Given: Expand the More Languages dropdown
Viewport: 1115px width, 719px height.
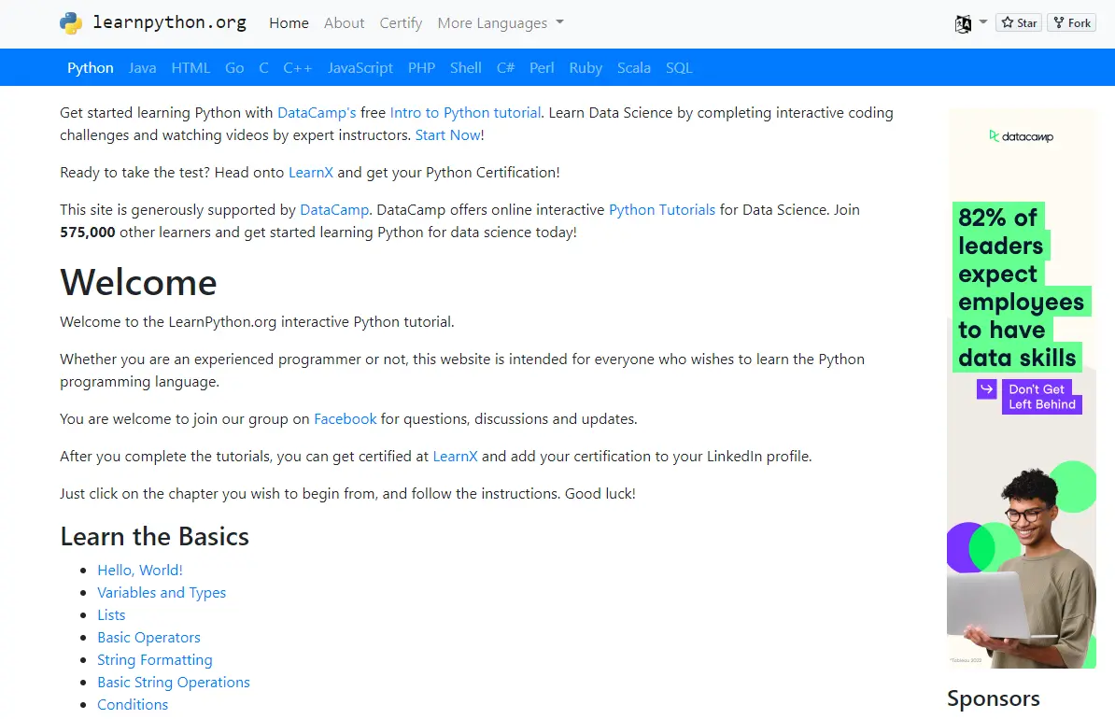Looking at the screenshot, I should 501,22.
